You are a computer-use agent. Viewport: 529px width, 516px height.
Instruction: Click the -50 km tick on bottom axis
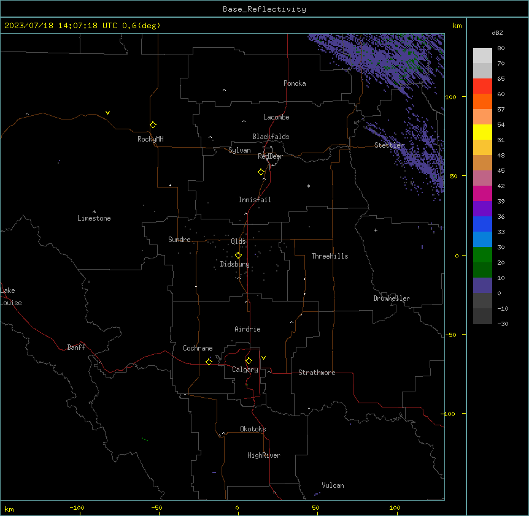pyautogui.click(x=156, y=507)
